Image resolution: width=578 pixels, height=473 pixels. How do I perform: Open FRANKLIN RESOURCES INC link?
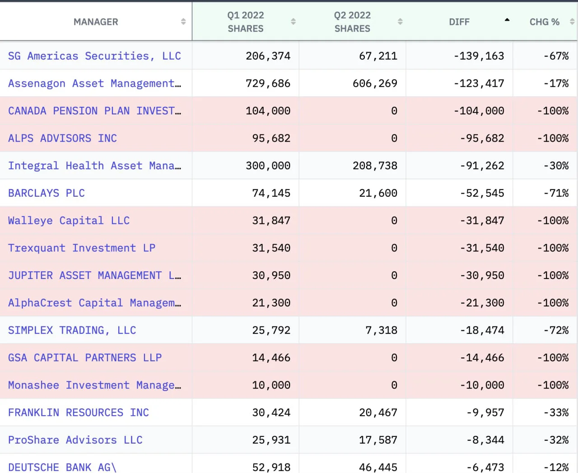pyautogui.click(x=79, y=413)
